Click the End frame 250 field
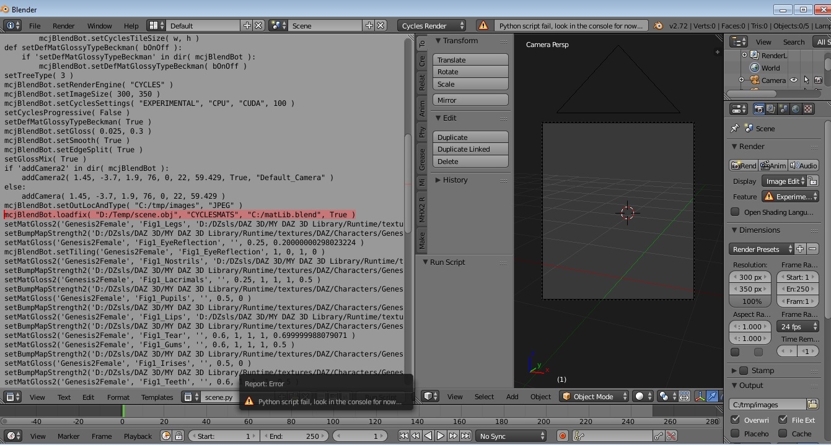Image resolution: width=831 pixels, height=445 pixels. click(x=293, y=436)
